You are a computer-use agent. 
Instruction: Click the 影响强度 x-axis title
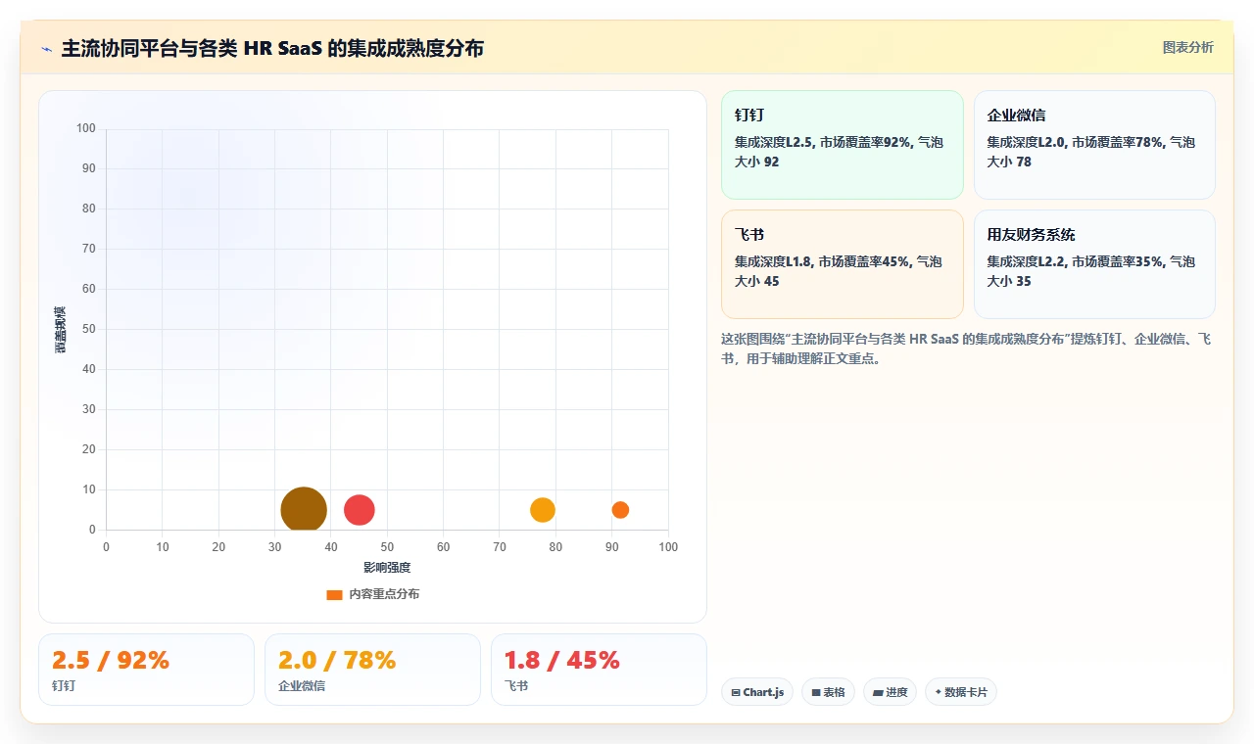click(x=387, y=568)
